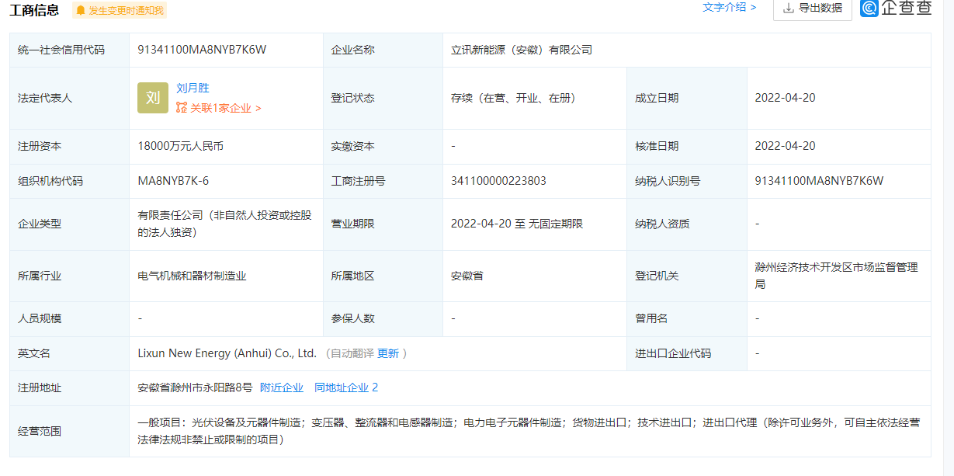The width and height of the screenshot is (954, 476).
Task: Click the 工商注册号 label cell
Action: coord(383,181)
